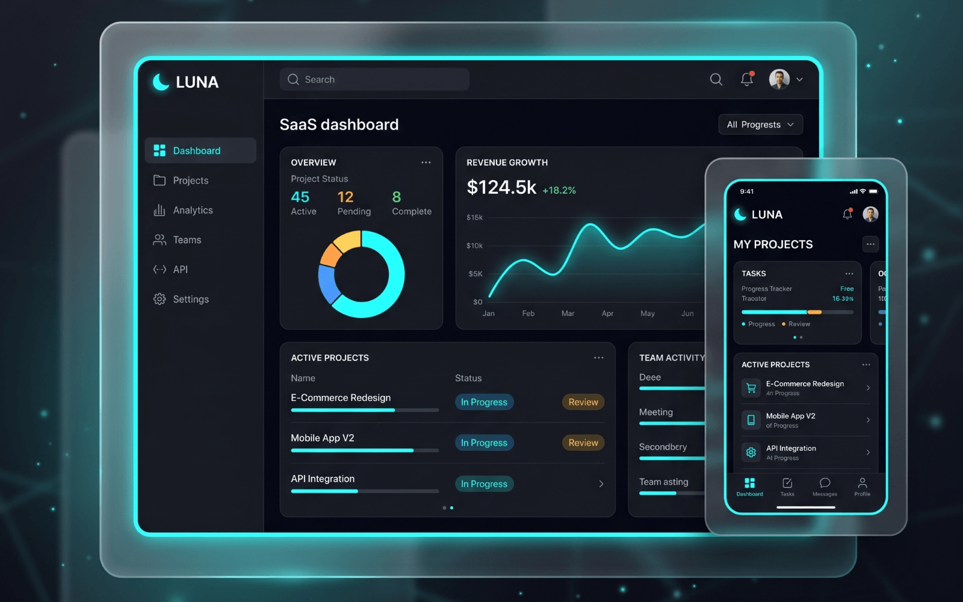Open E-Commerce Redesign chevron on phone
This screenshot has width=963, height=602.
tap(868, 388)
